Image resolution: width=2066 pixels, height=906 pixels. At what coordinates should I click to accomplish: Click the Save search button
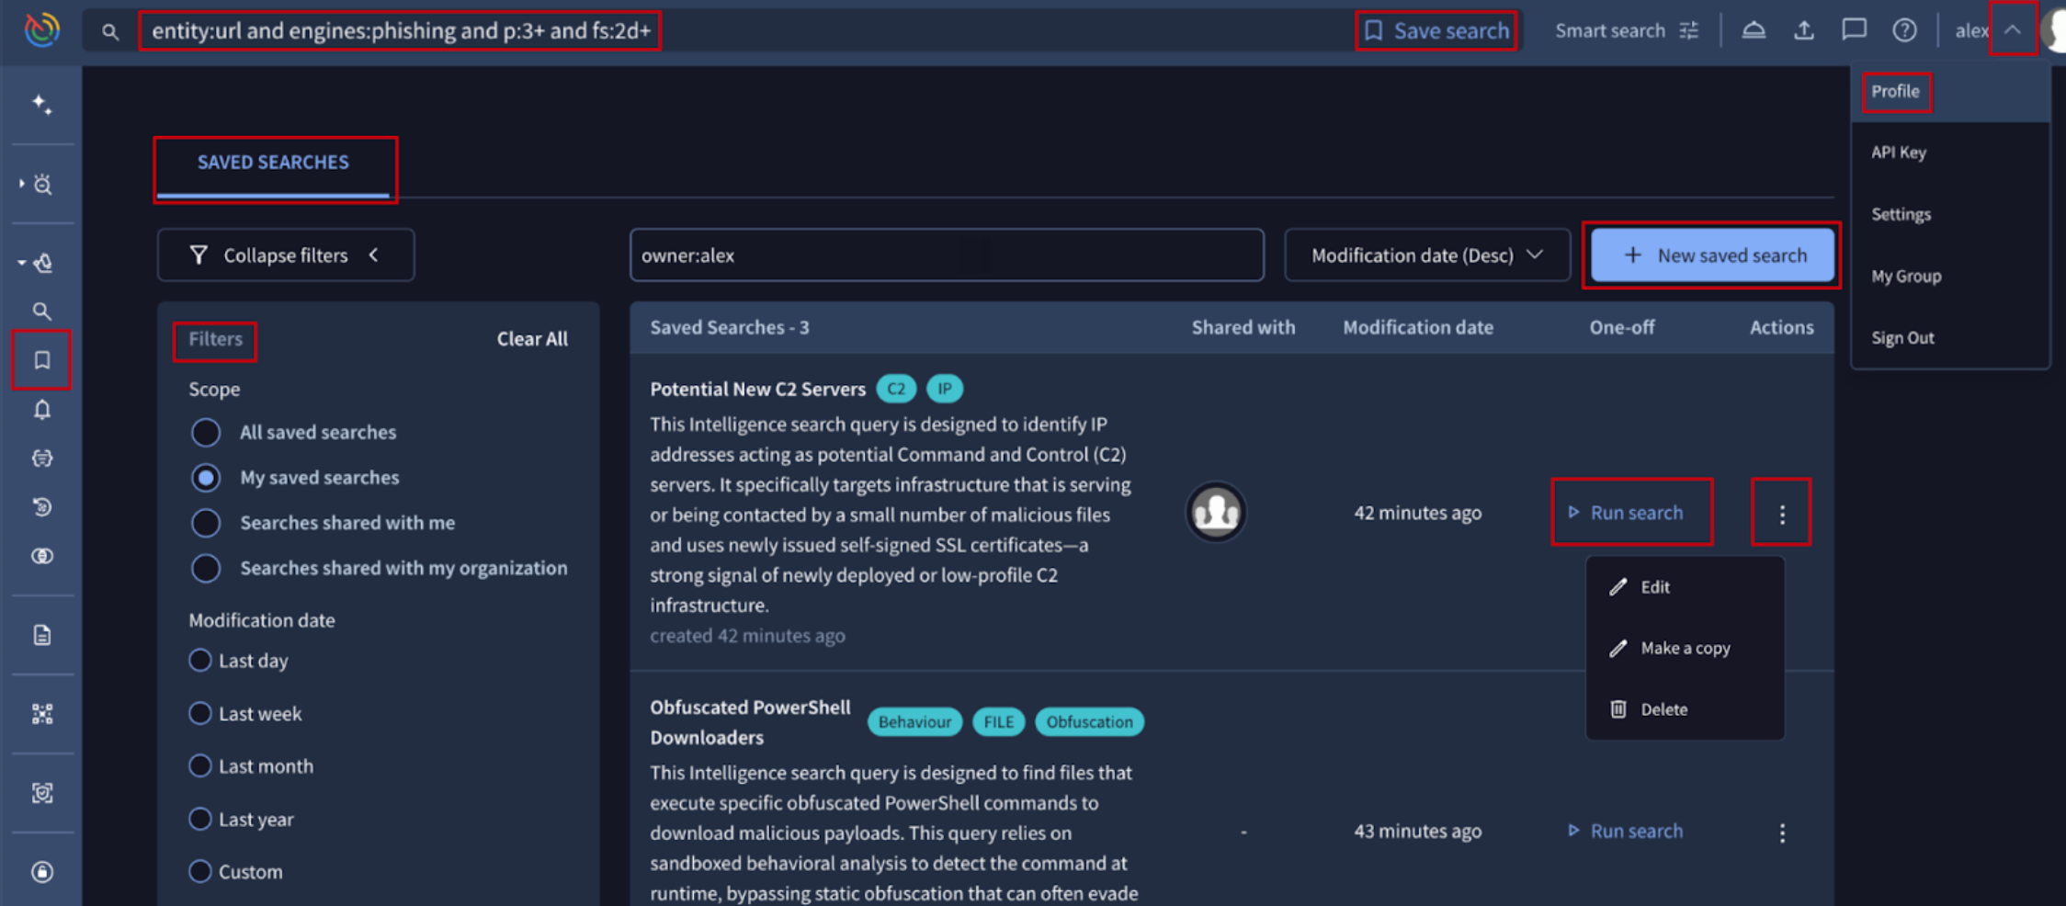1436,31
